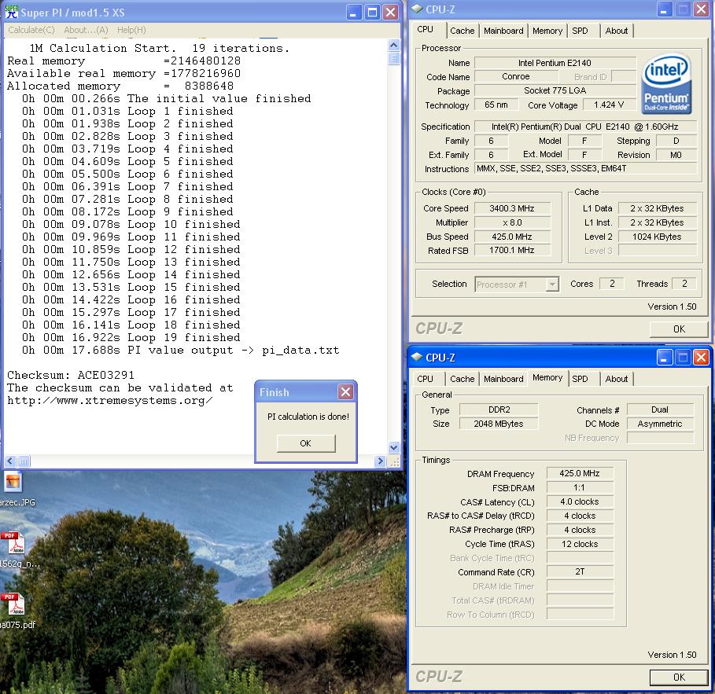715x694 pixels.
Task: Click OK in the upper CPU-Z window
Action: pos(679,329)
